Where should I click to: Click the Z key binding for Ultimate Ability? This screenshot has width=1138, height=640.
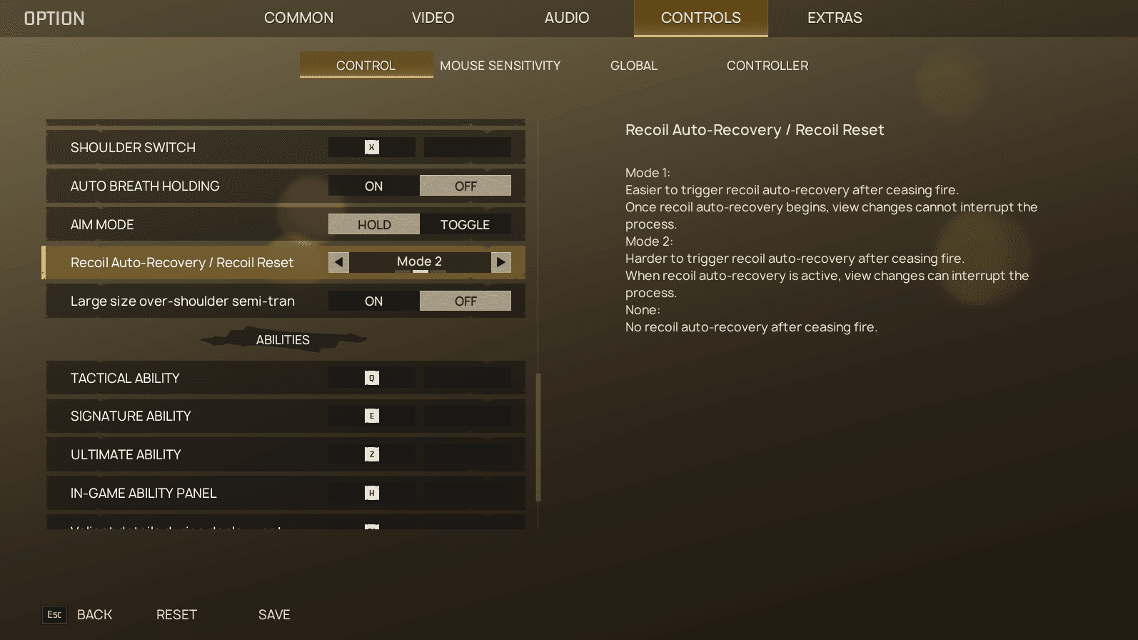click(371, 454)
